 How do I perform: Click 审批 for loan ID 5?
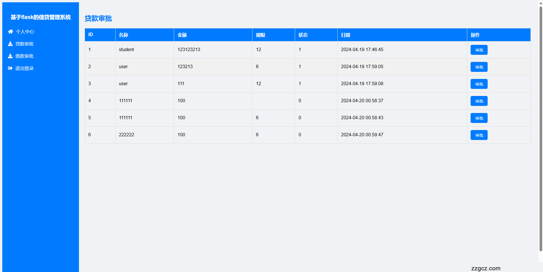point(479,118)
